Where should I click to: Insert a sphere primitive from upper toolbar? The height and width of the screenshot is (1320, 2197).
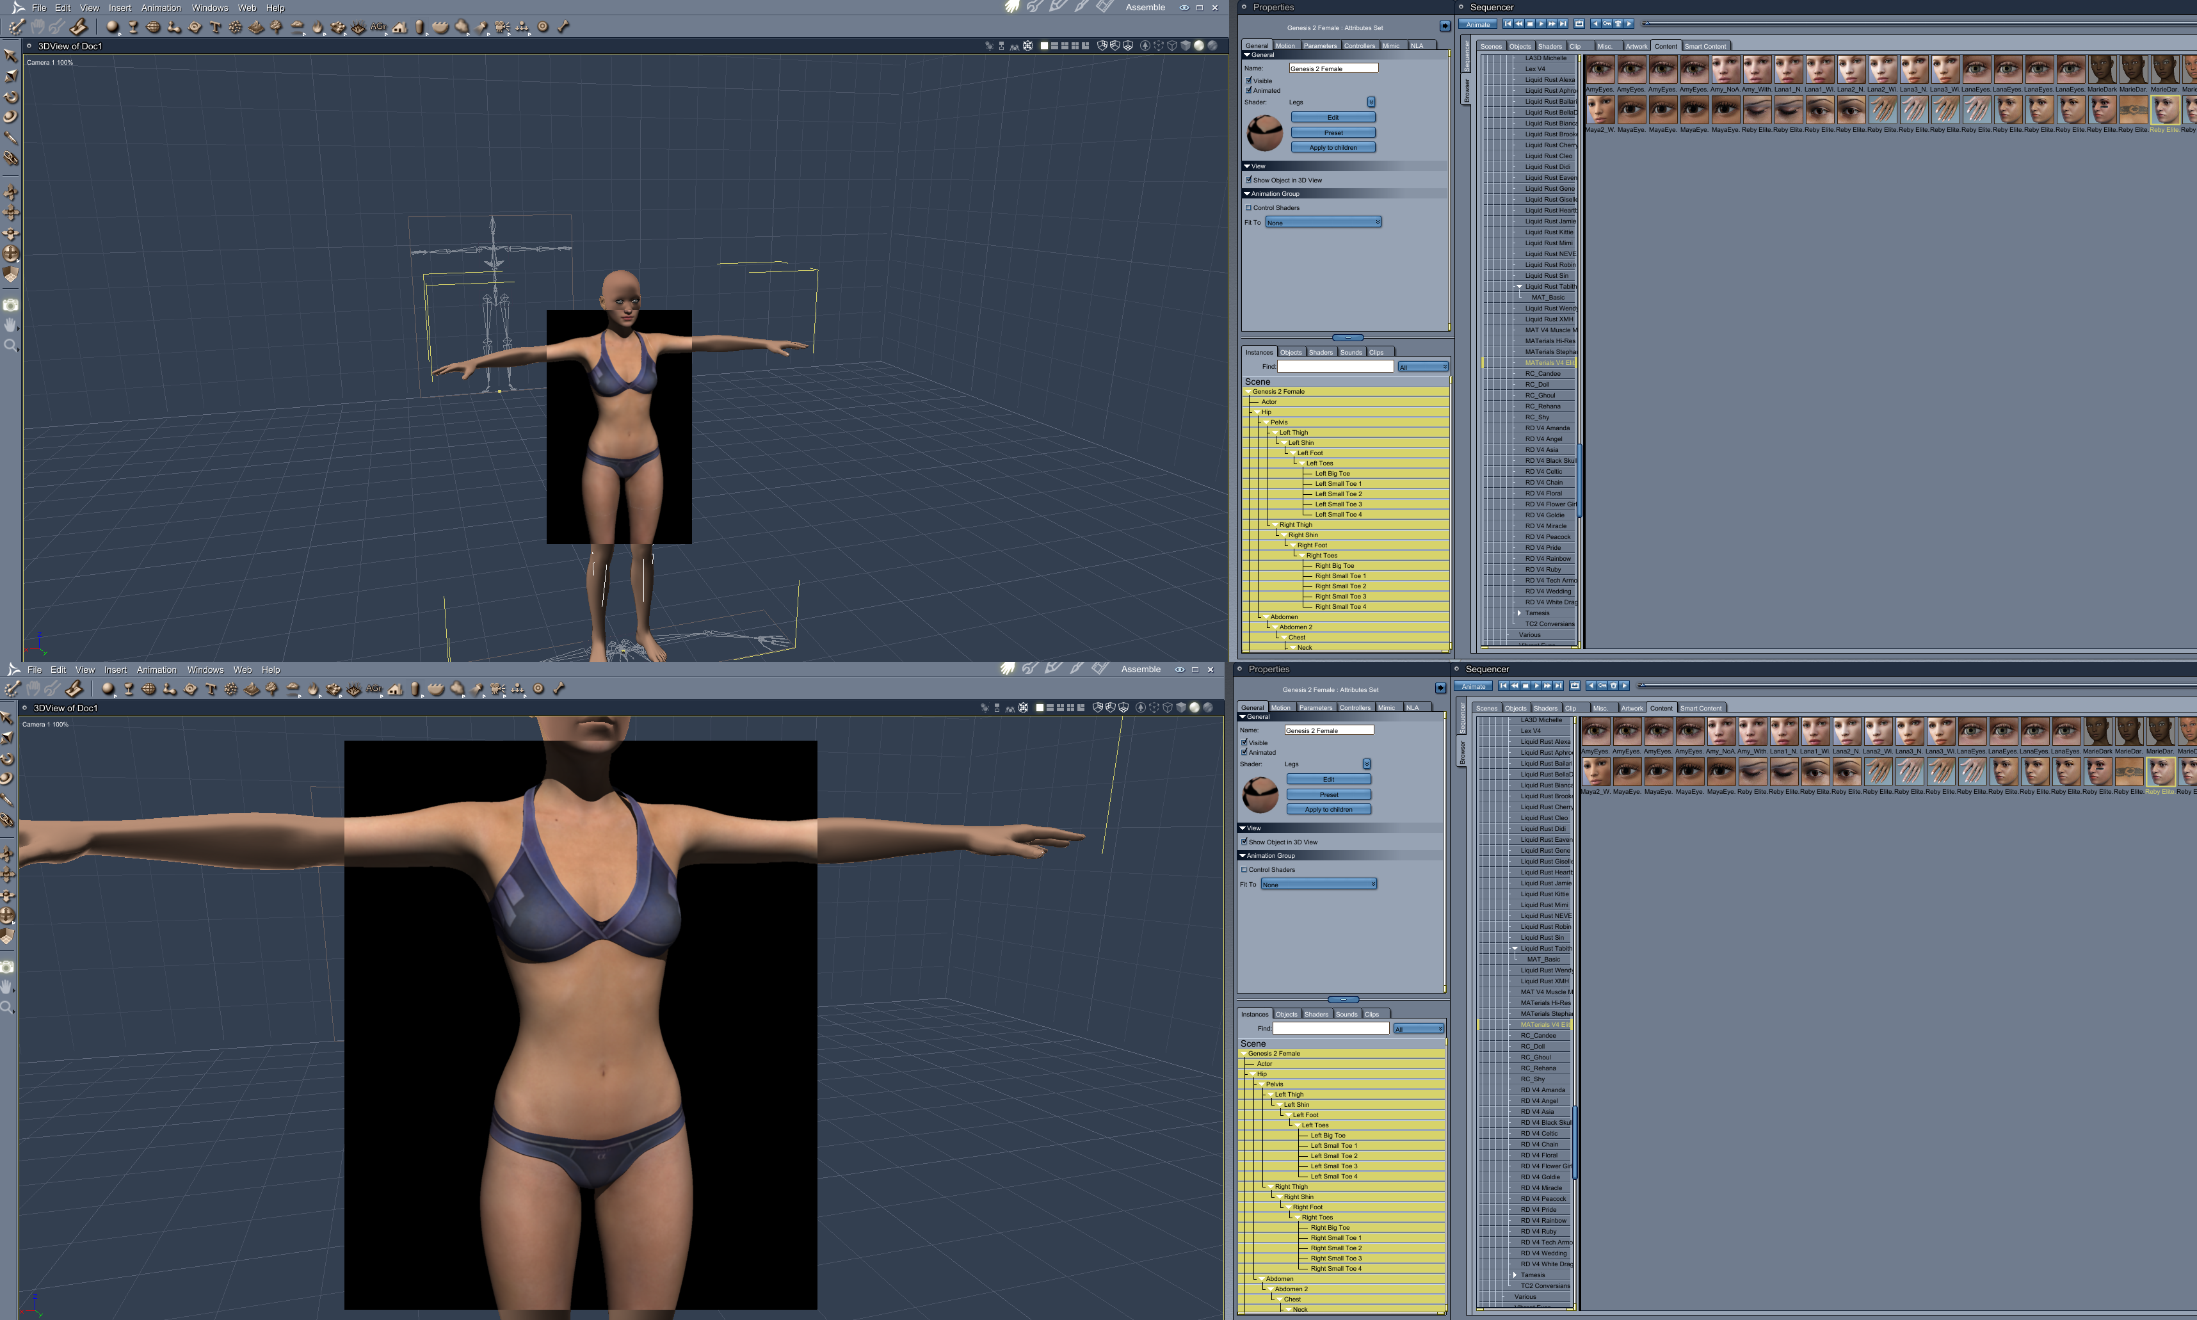tap(112, 27)
